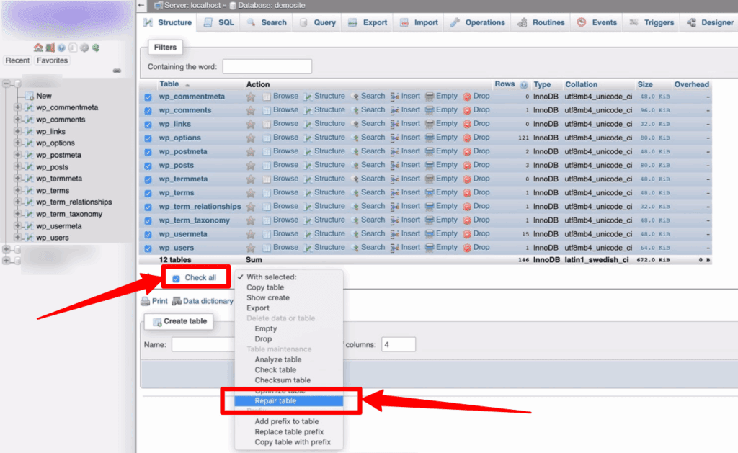Expand wp_options node in the sidebar tree

point(17,143)
